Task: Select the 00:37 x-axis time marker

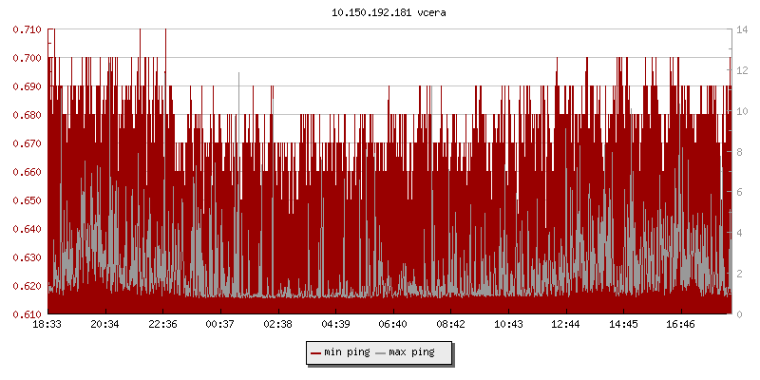Action: 220,324
